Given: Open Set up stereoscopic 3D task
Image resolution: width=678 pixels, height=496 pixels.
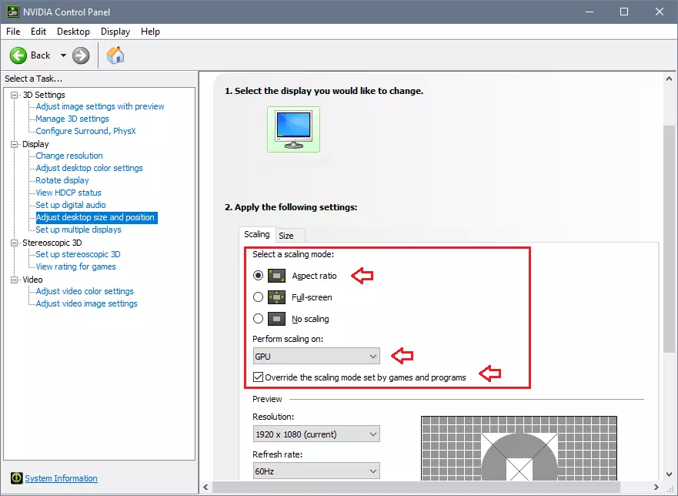Looking at the screenshot, I should point(78,254).
